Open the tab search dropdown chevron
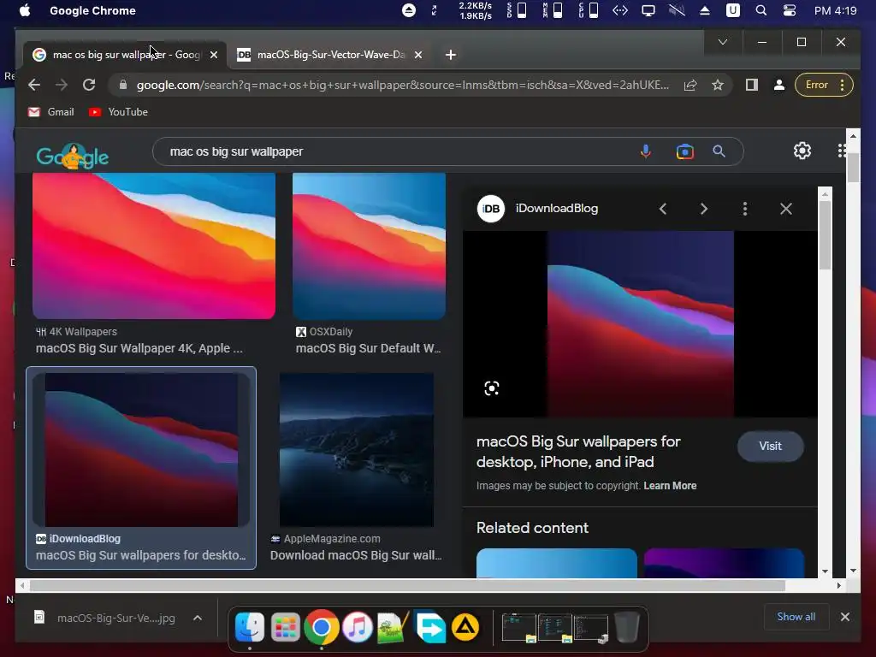This screenshot has width=876, height=657. click(722, 42)
